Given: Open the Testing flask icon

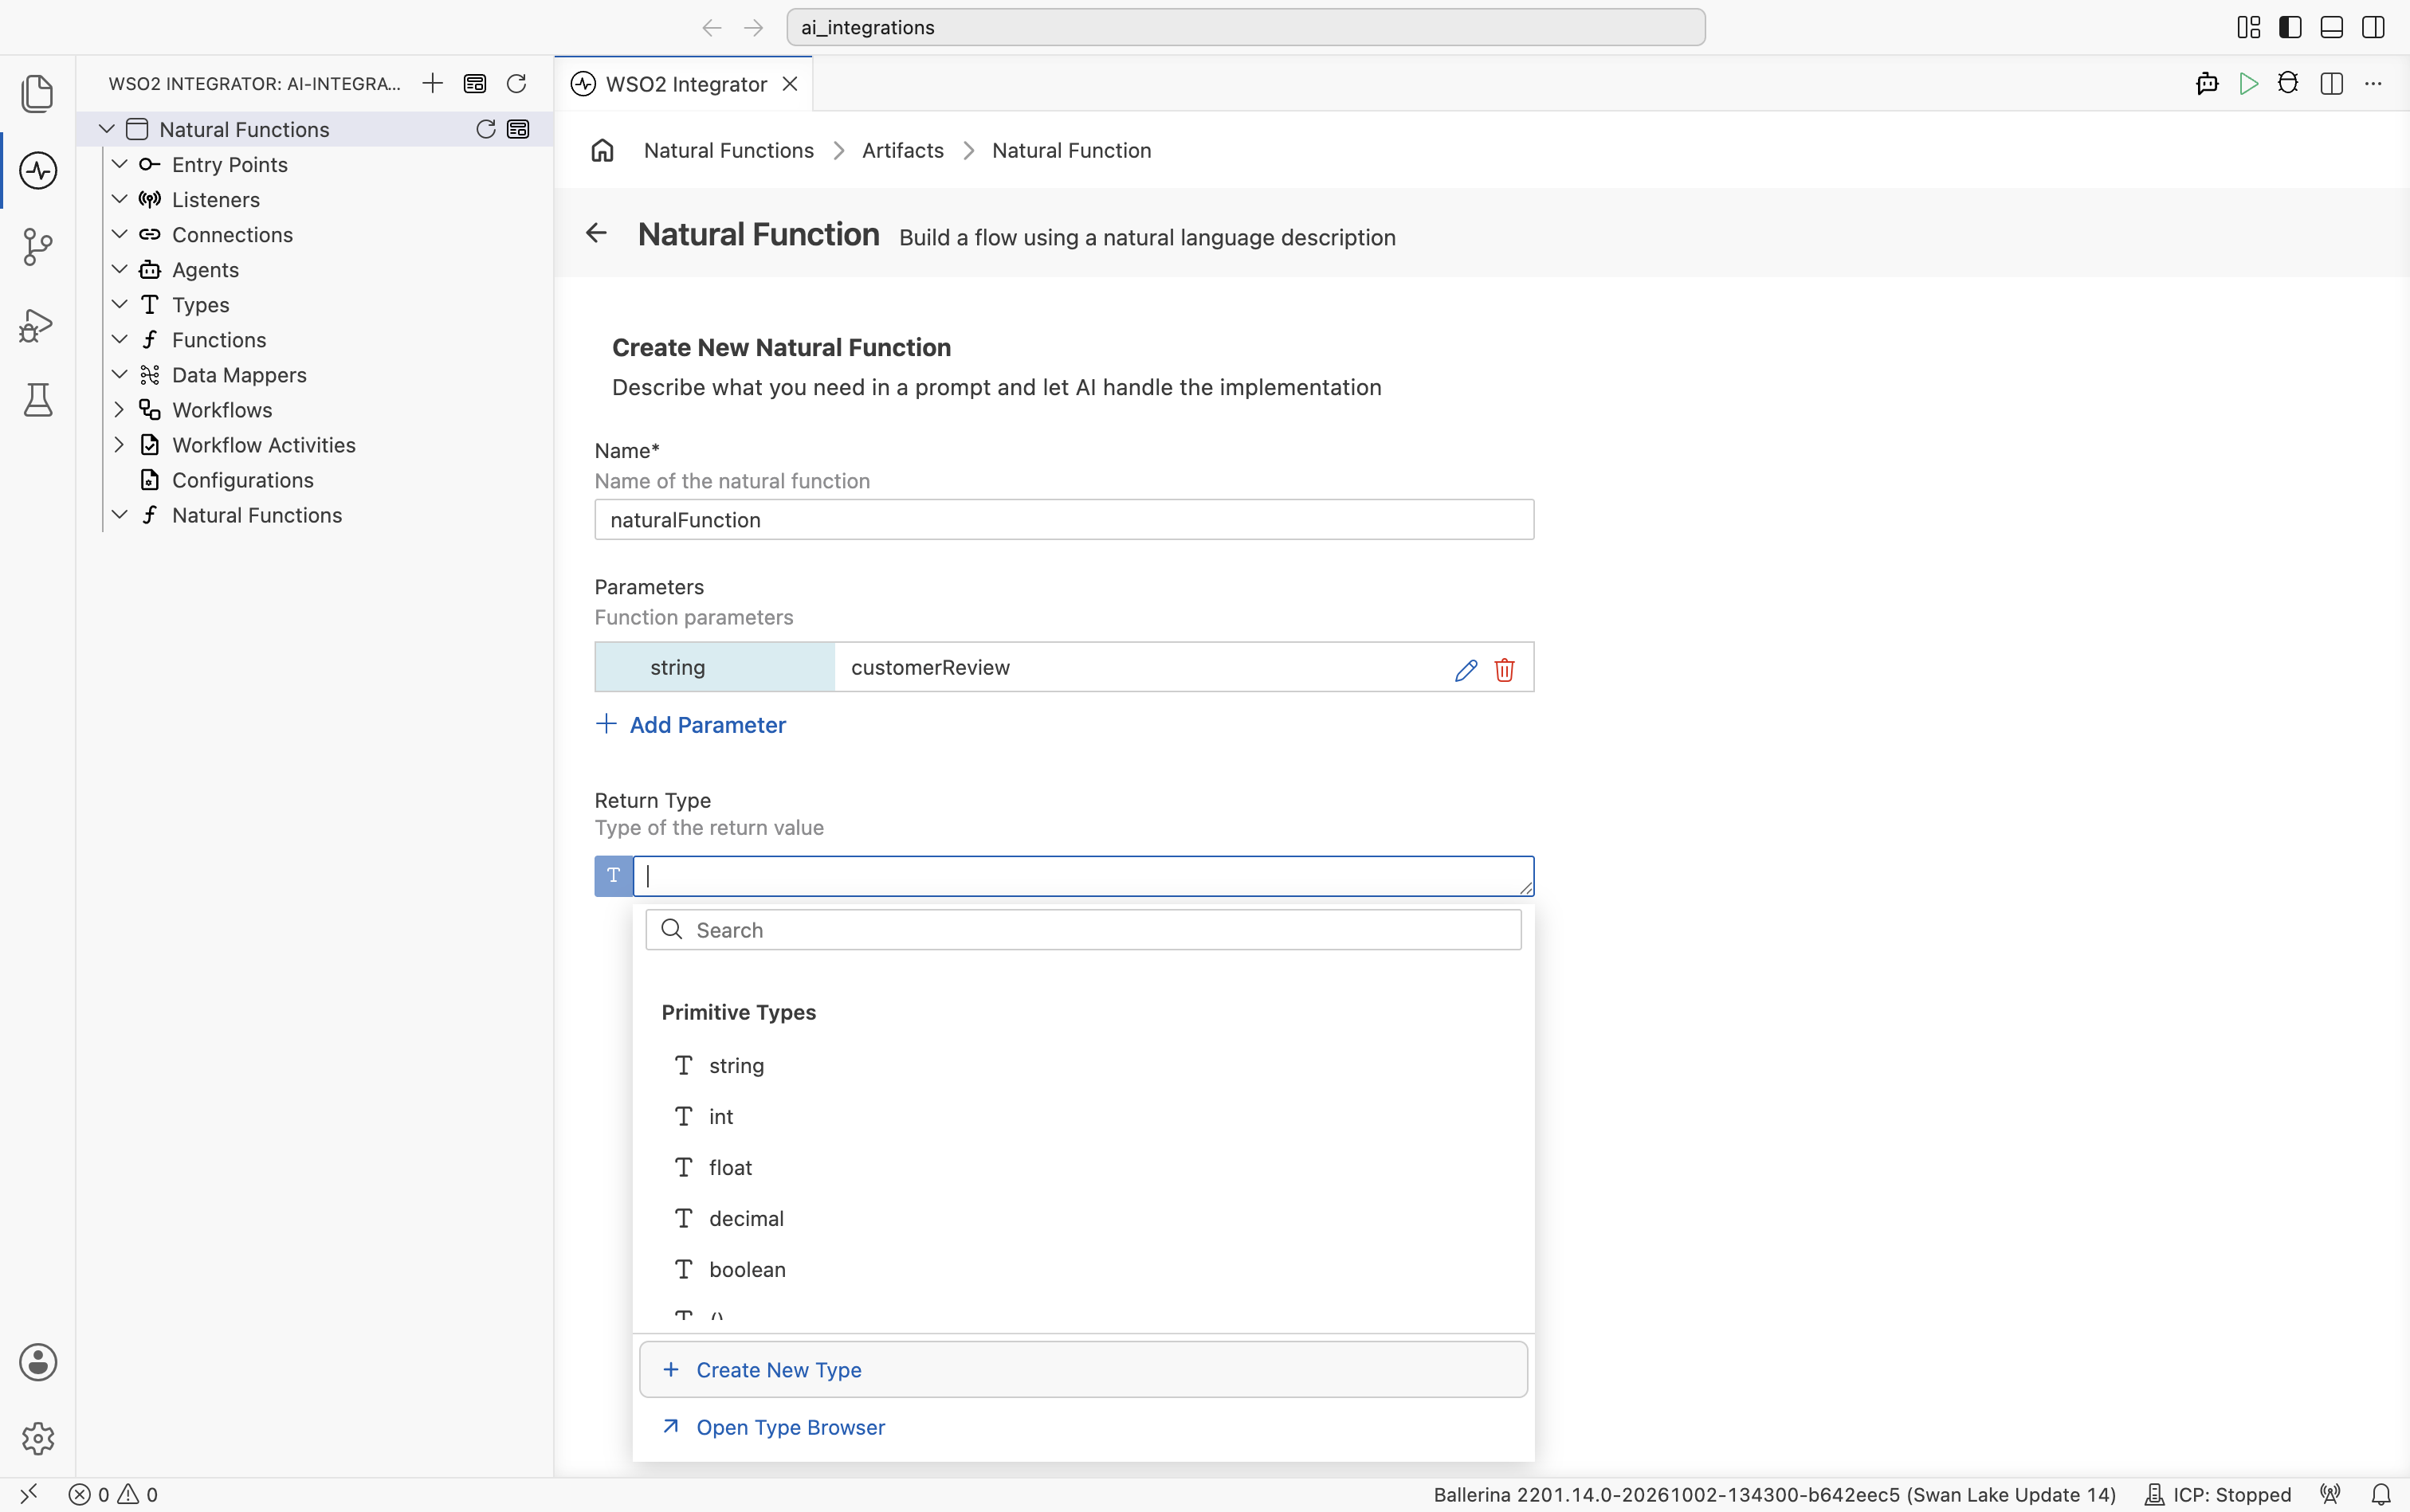Looking at the screenshot, I should (x=38, y=400).
